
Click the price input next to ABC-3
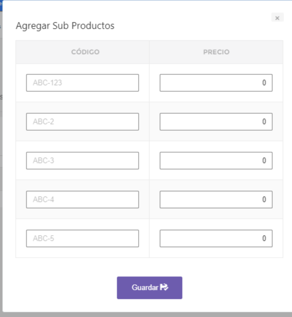click(x=216, y=161)
